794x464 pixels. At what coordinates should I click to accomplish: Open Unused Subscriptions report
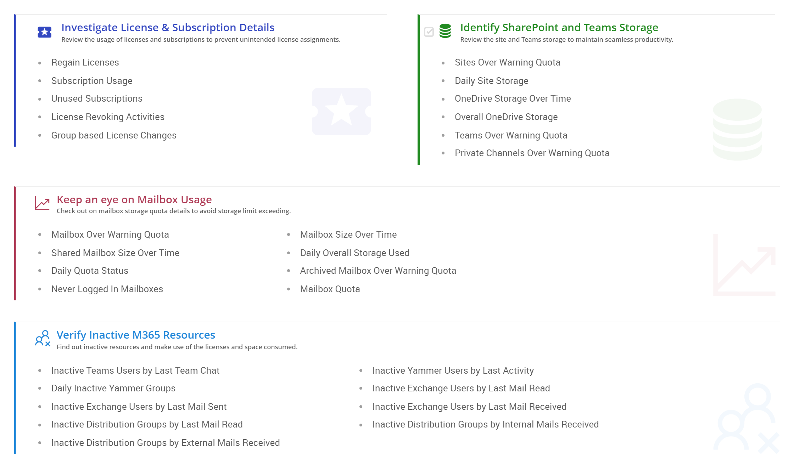point(97,98)
